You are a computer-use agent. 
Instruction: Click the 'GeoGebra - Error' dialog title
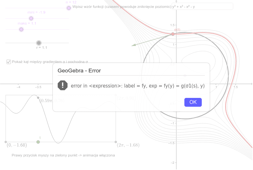pos(79,71)
